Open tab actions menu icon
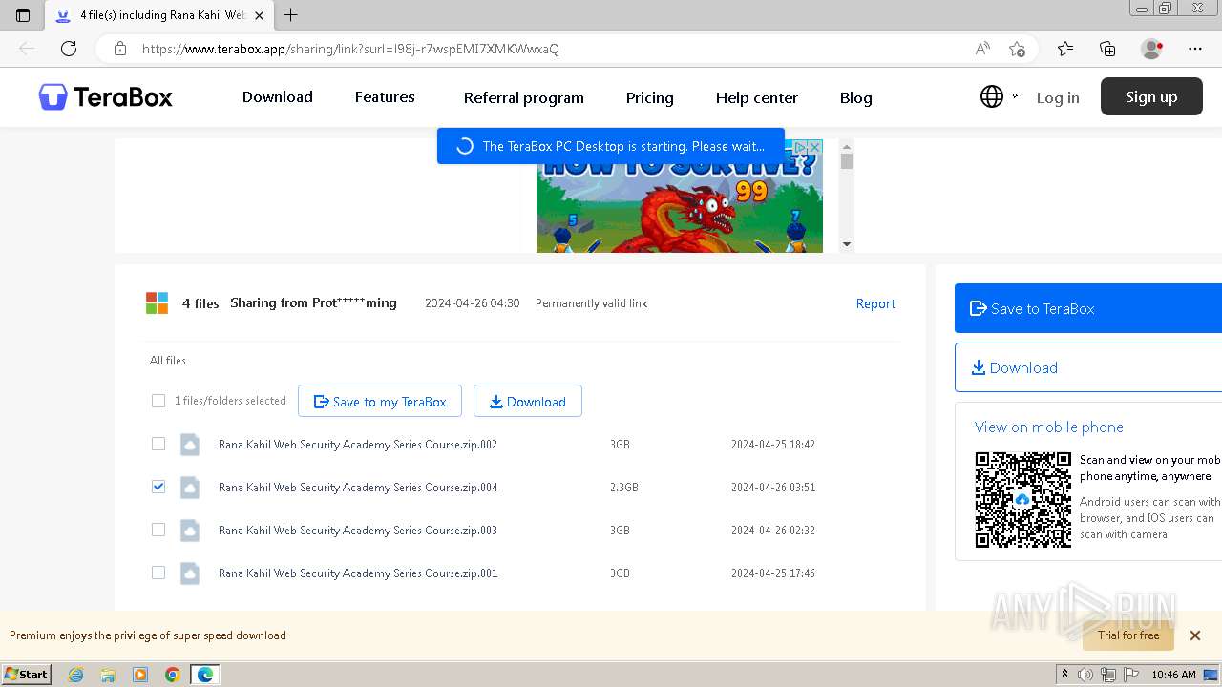1222x687 pixels. tap(23, 15)
